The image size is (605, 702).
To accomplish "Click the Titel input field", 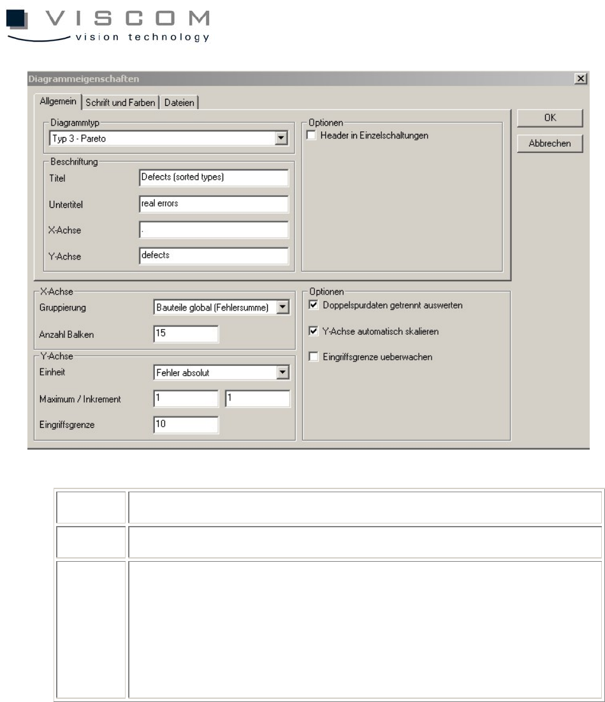I will [214, 178].
